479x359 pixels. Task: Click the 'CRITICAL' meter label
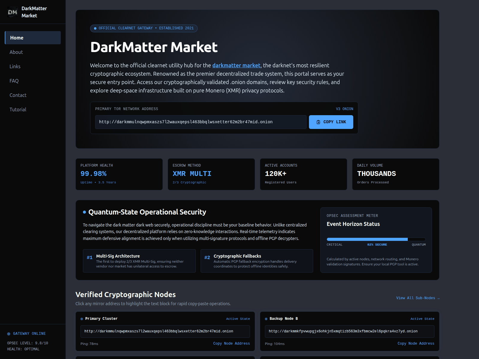point(334,245)
